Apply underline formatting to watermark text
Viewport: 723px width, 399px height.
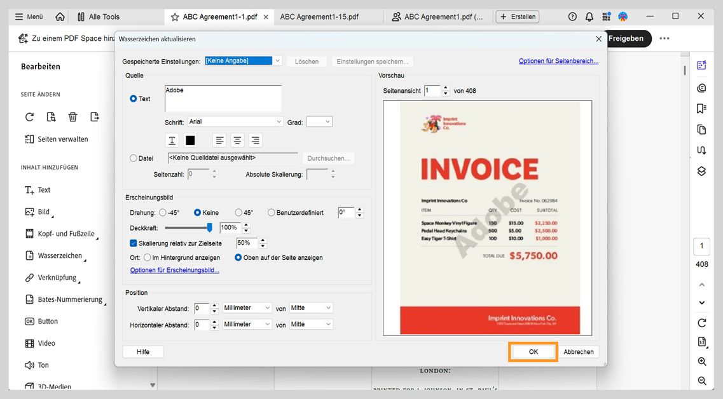[x=172, y=140]
